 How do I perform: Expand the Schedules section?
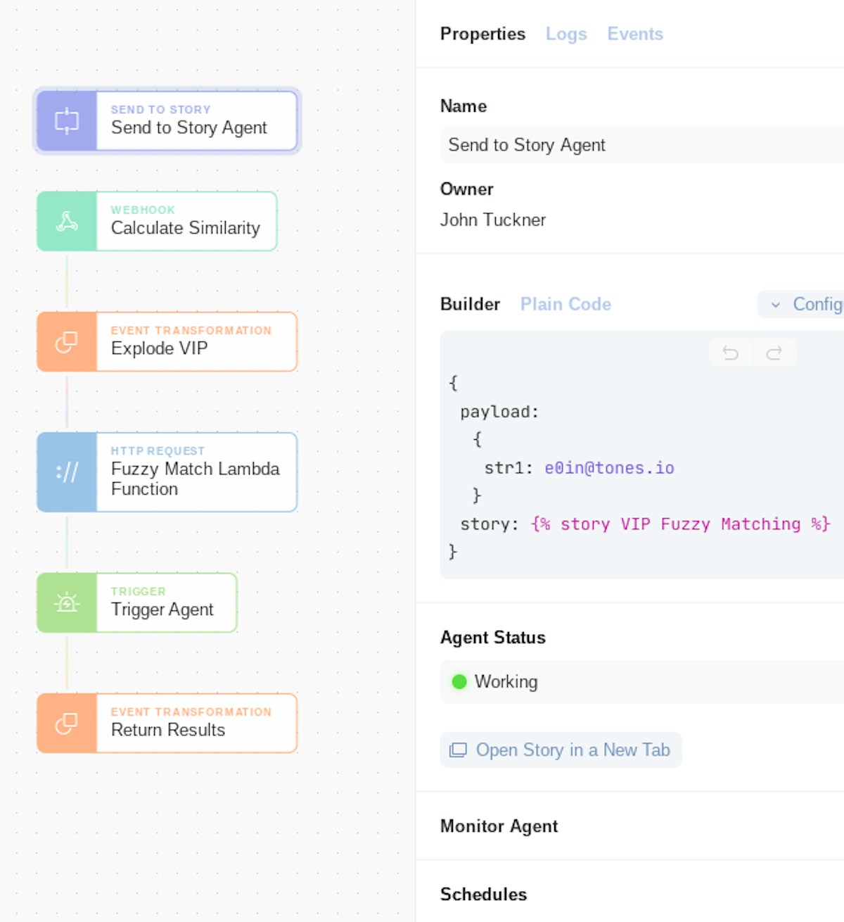[483, 895]
